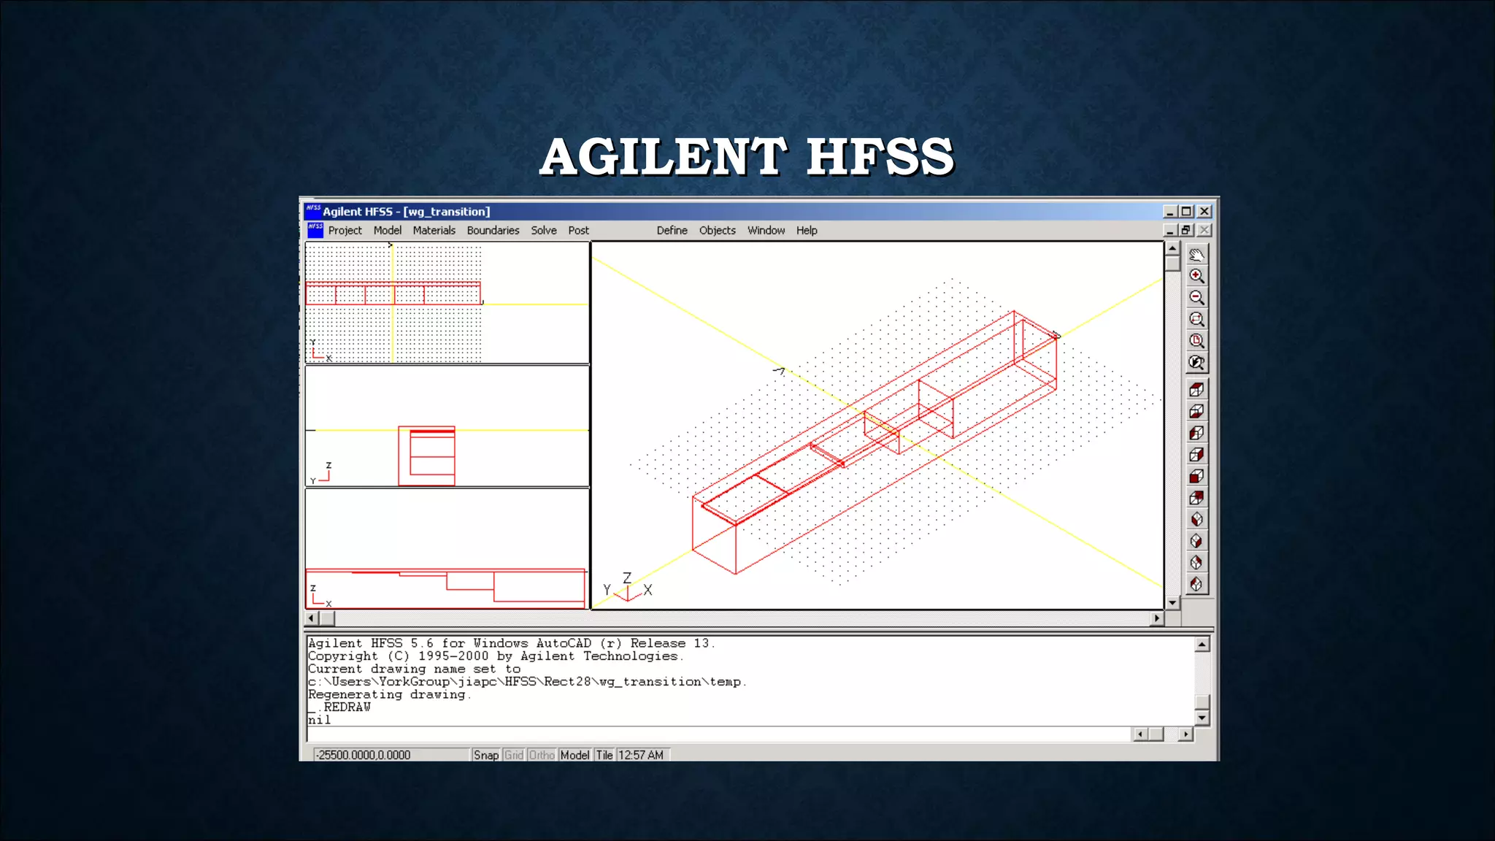
Task: Click the 3D view vertical scrollbar thumb
Action: [x=1172, y=264]
